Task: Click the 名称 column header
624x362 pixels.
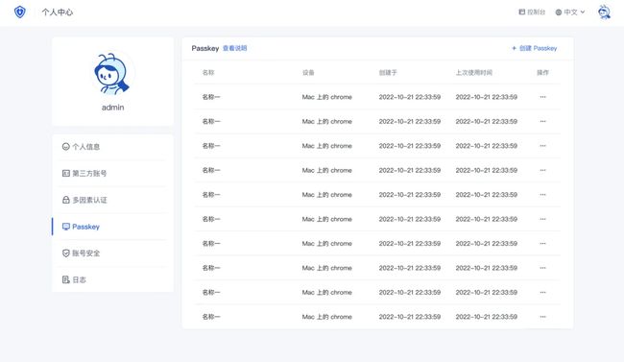Action: coord(208,72)
